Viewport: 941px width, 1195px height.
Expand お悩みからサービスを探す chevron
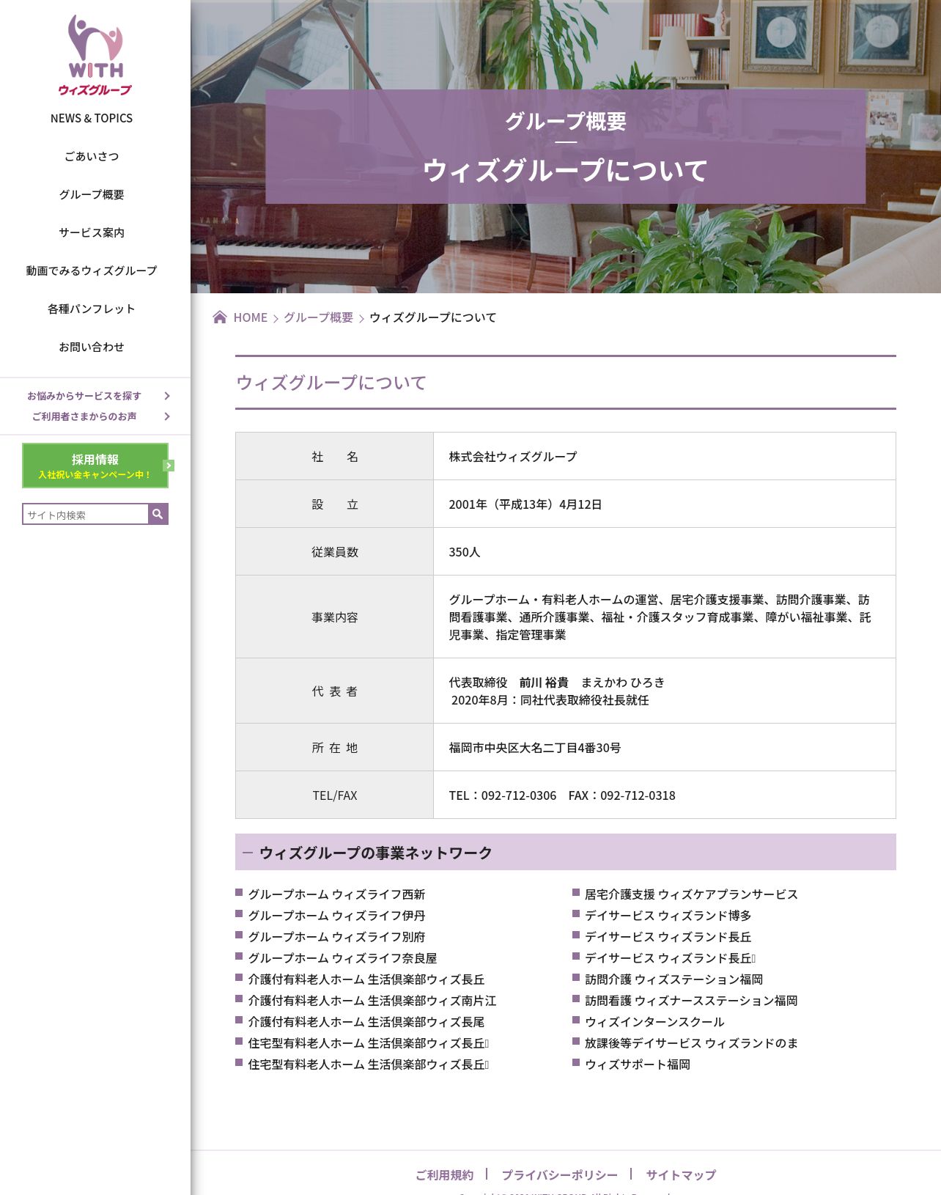click(x=167, y=396)
